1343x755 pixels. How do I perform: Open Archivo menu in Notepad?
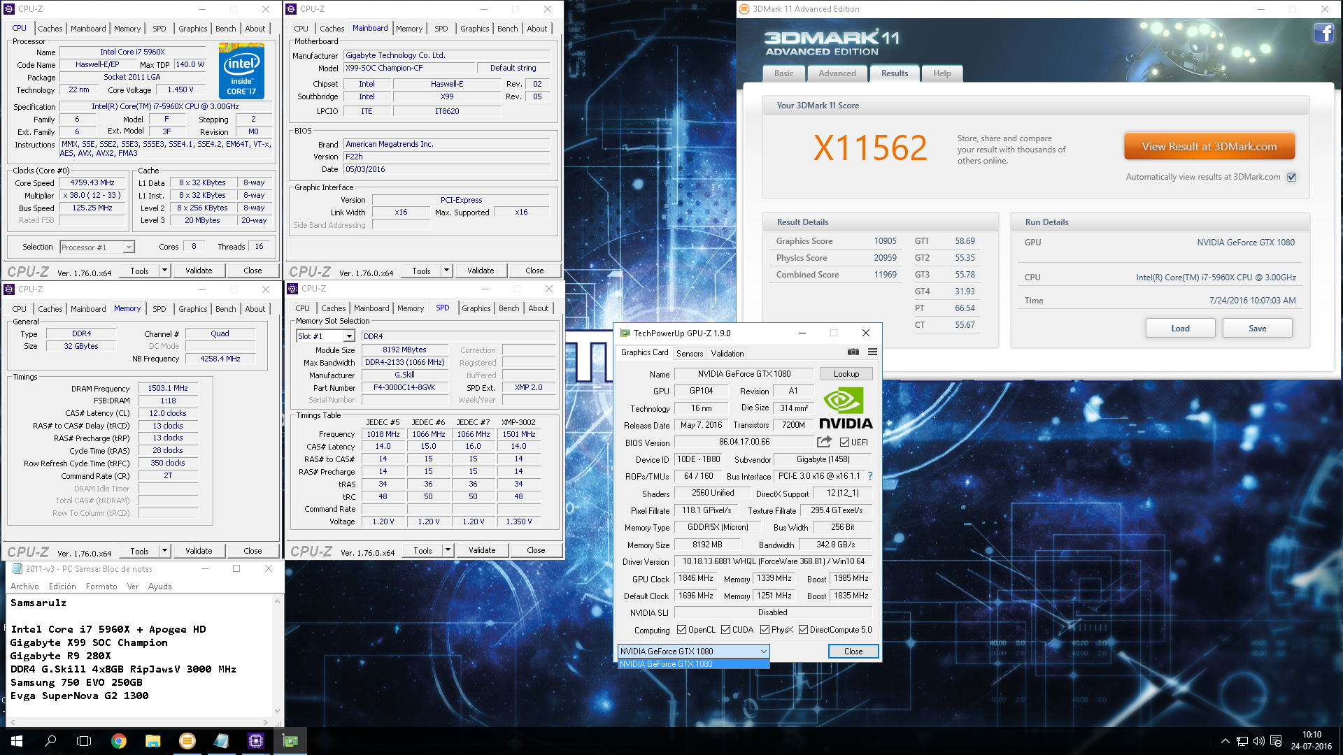coord(24,587)
